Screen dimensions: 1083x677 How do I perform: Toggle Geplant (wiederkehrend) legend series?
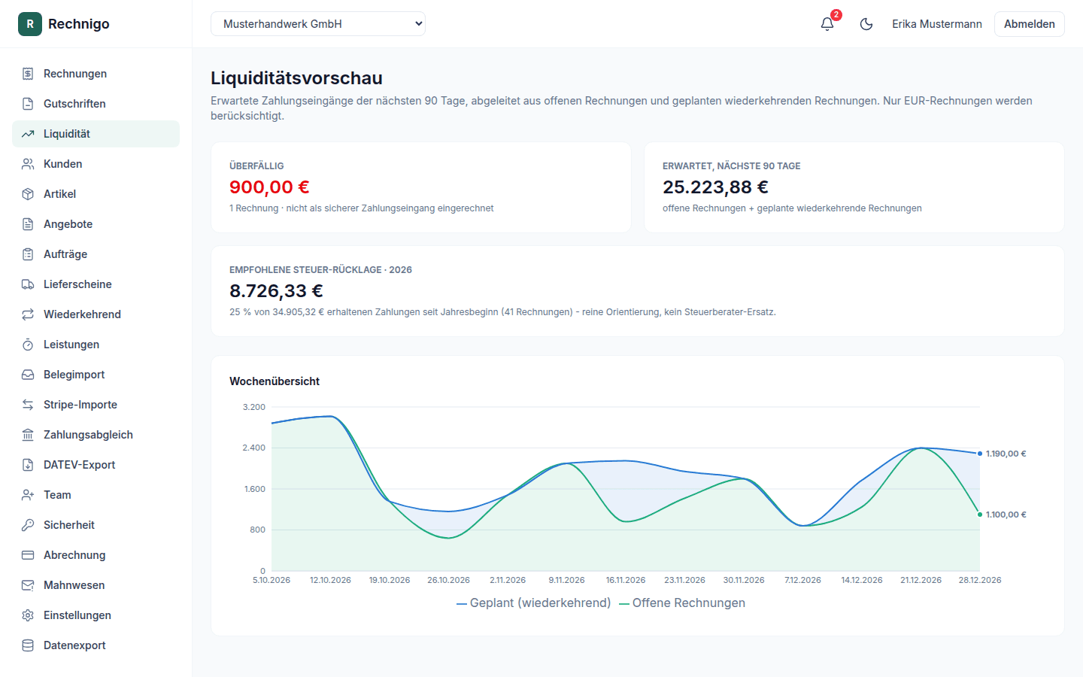tap(534, 603)
